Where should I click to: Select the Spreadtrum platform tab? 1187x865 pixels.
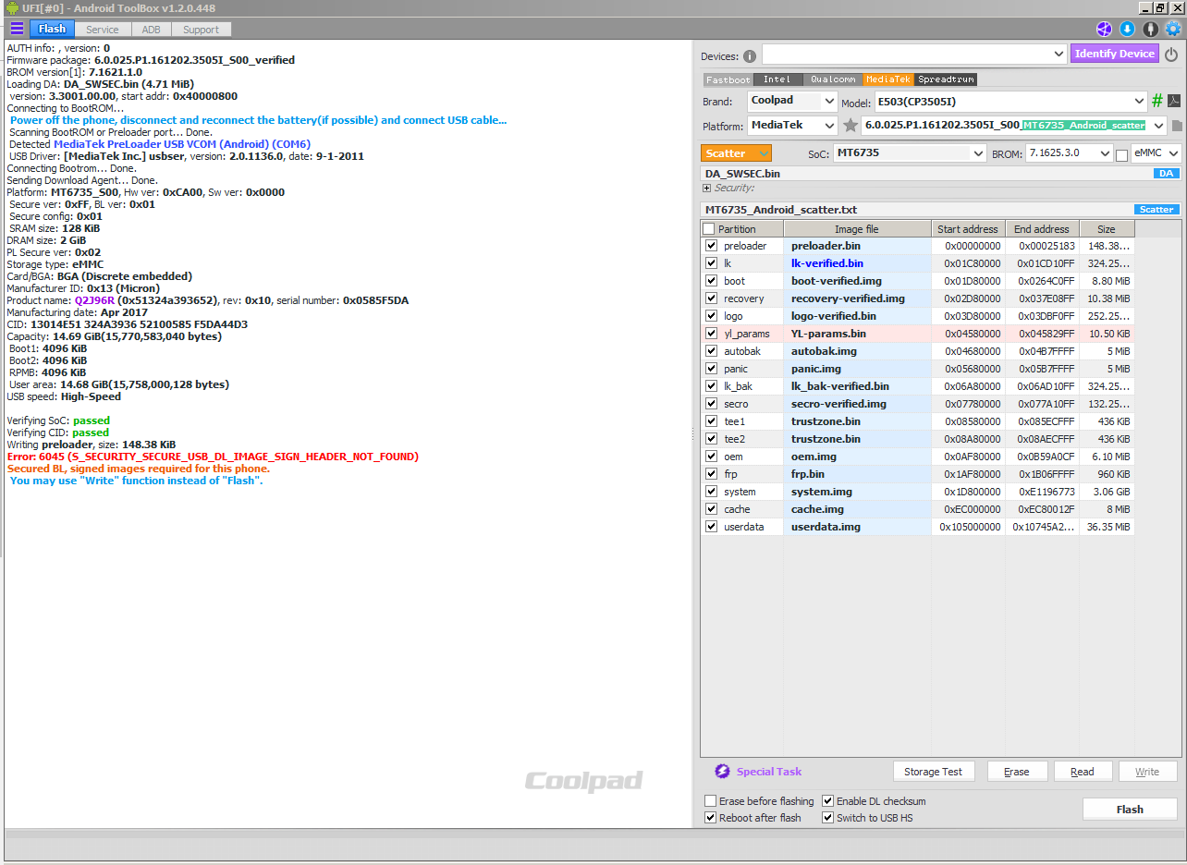(x=946, y=79)
